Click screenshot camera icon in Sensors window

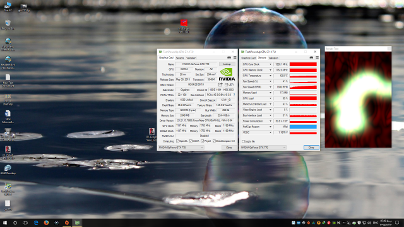[x=311, y=57]
